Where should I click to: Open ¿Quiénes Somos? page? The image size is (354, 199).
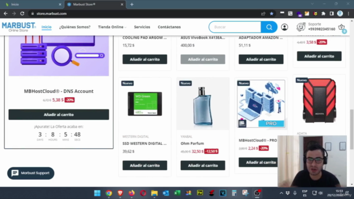pyautogui.click(x=75, y=27)
